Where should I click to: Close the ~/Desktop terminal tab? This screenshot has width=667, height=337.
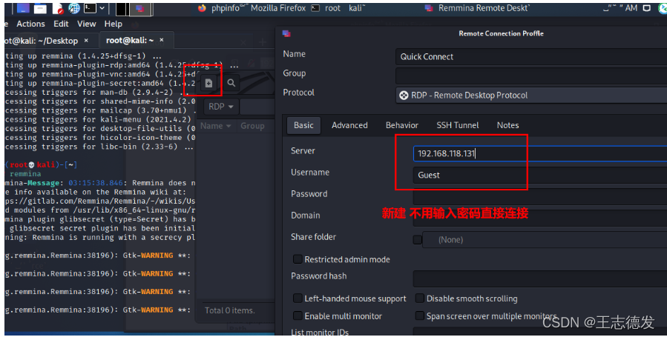click(86, 40)
